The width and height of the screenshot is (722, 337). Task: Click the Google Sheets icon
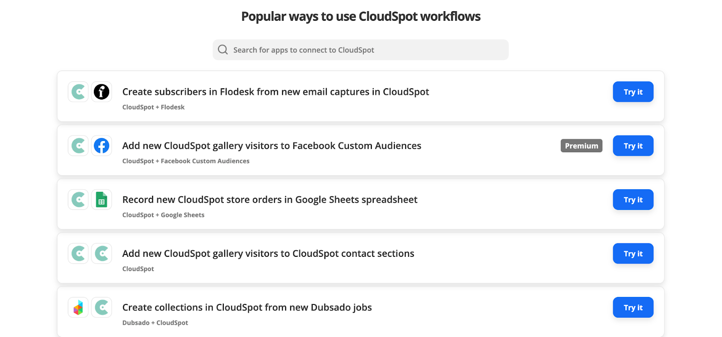(x=102, y=200)
